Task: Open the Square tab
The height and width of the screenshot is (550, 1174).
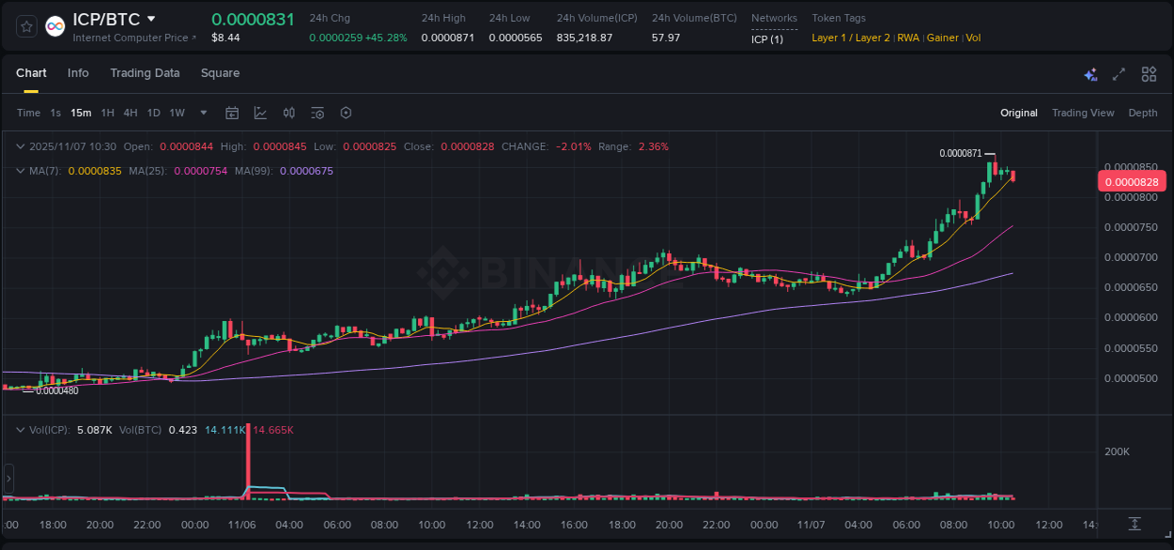Action: coord(220,73)
